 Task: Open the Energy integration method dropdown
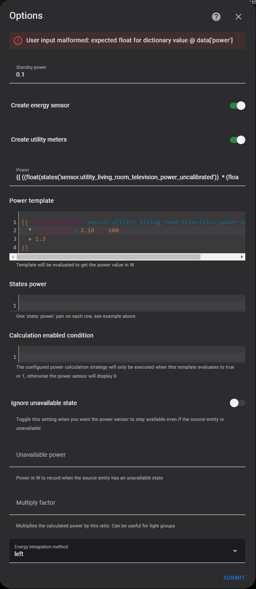point(127,551)
